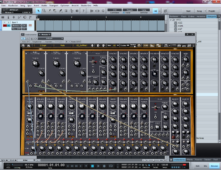This screenshot has width=221, height=170.
Task: Select the 1 - Modular V tab
Action: pyautogui.click(x=44, y=35)
